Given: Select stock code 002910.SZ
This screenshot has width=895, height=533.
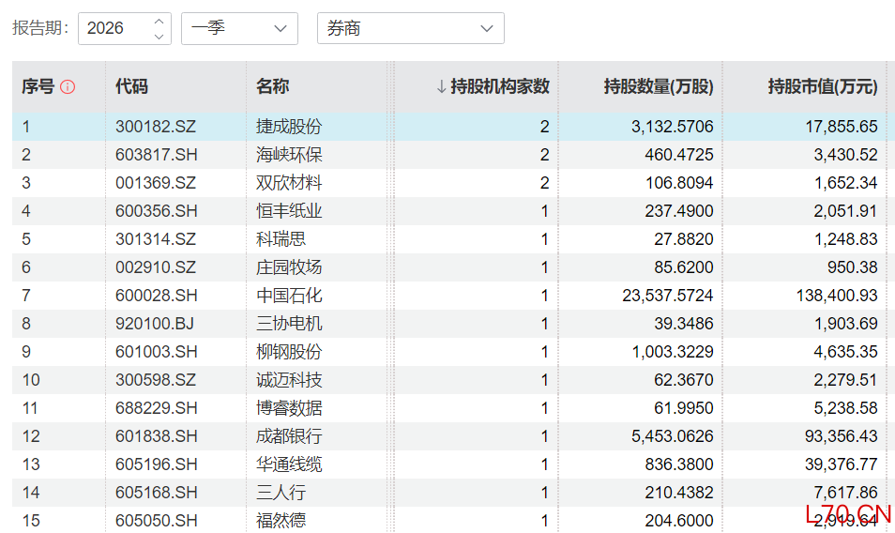Looking at the screenshot, I should pos(156,267).
